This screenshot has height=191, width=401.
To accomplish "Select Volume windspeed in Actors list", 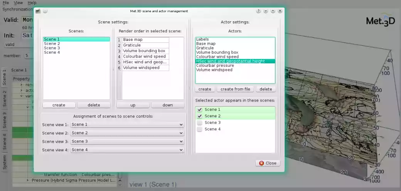I will (x=235, y=69).
